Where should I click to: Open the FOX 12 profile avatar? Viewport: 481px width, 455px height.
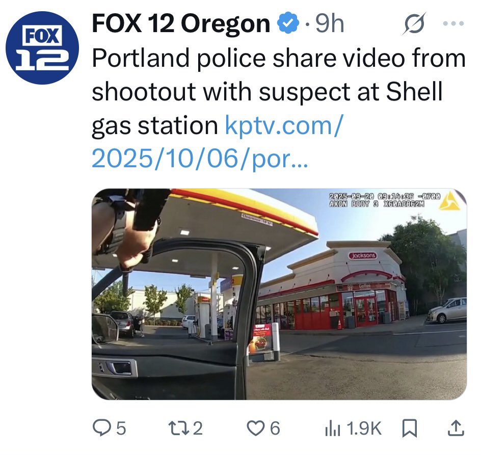42,48
